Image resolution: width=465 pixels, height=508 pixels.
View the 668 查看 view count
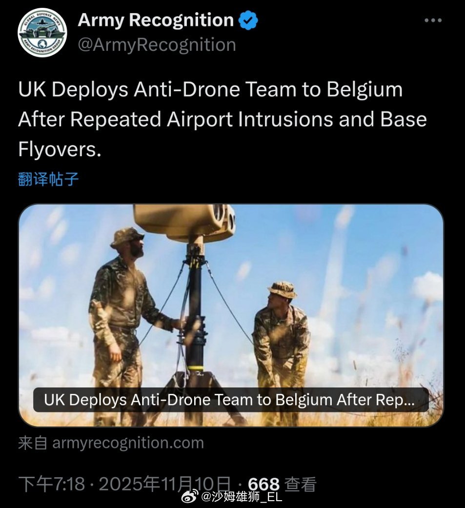[x=282, y=484]
